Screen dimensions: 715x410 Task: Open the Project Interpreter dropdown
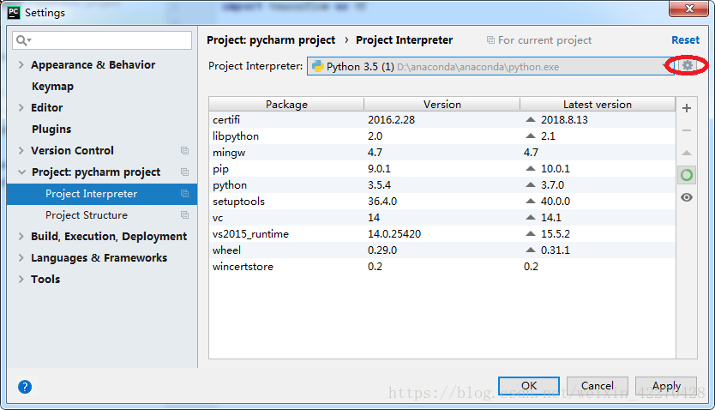[490, 67]
